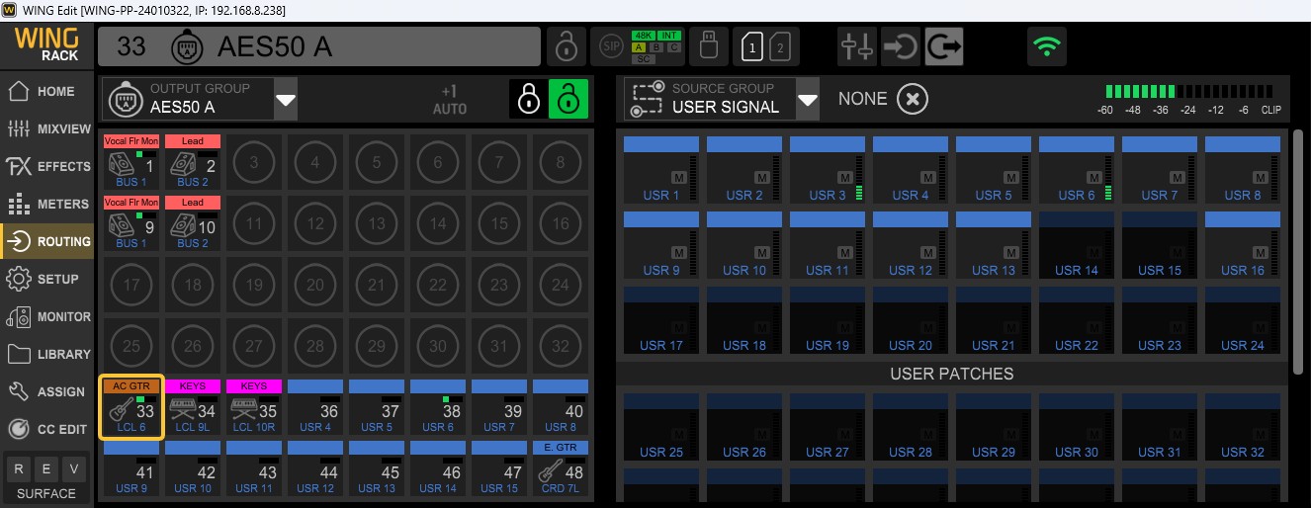Choose USR 6 source tile

1077,170
